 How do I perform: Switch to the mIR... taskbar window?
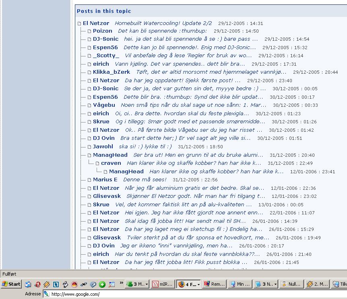pyautogui.click(x=163, y=284)
